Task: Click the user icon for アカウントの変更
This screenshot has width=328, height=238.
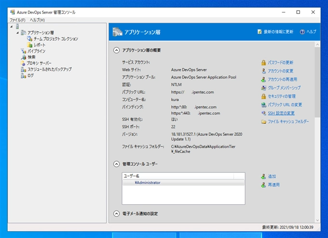Action: coord(263,71)
